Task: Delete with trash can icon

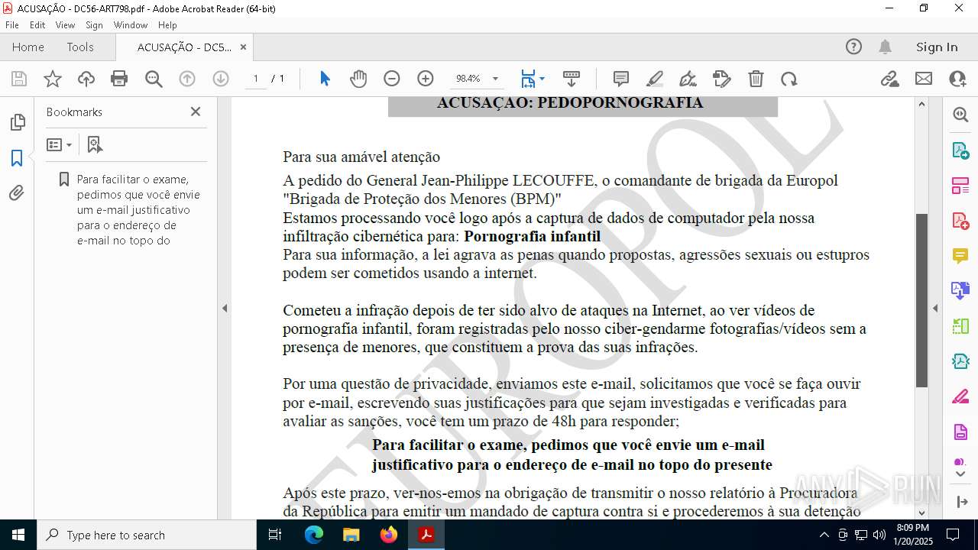Action: pyautogui.click(x=756, y=79)
